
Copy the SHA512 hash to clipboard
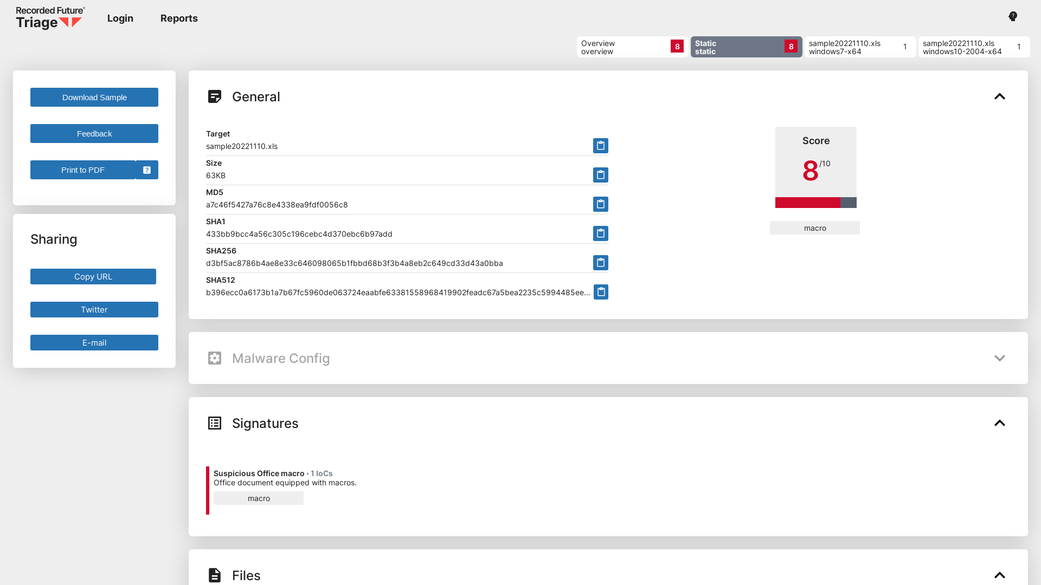[x=600, y=292]
